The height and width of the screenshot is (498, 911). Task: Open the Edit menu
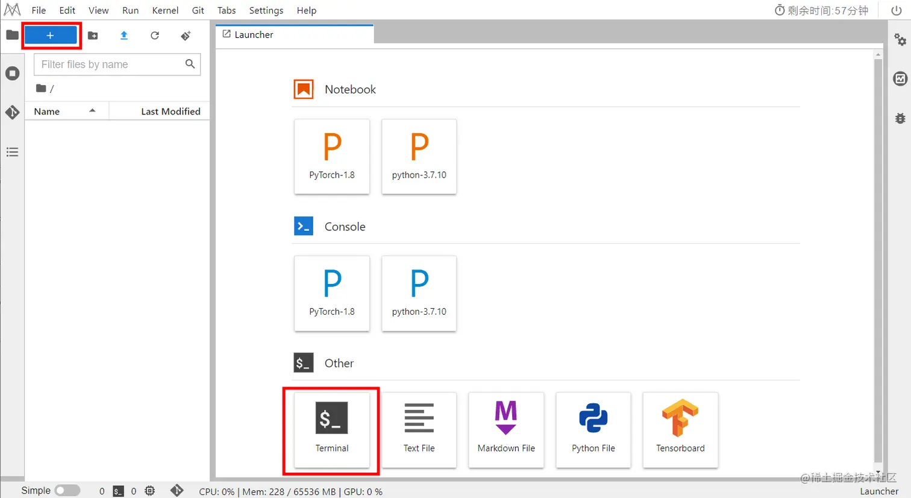[67, 10]
